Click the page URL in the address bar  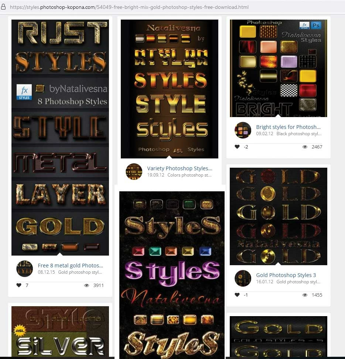click(x=129, y=7)
